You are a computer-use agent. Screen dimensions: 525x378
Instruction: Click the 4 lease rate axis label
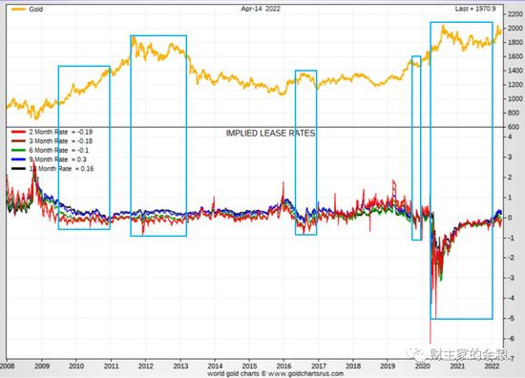tap(510, 136)
